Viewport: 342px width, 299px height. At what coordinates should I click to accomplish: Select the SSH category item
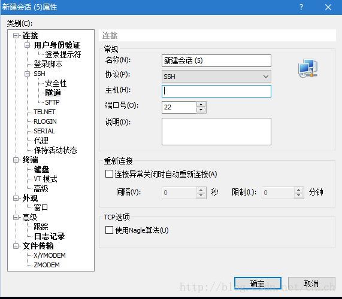click(40, 74)
